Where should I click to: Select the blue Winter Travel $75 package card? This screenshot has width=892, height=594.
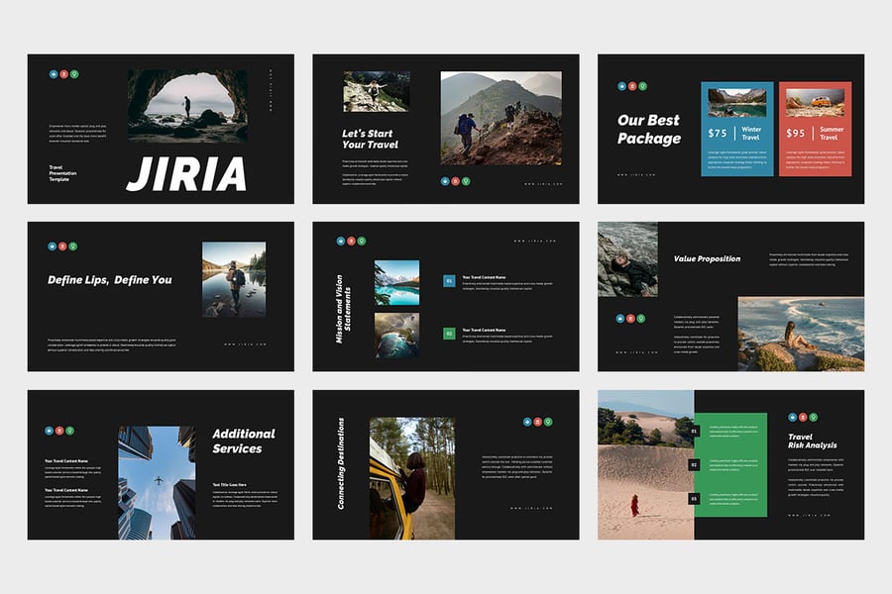coord(737,129)
